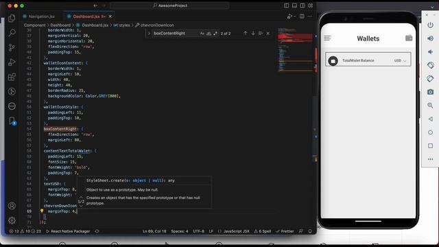Screen dimensions: 439x247
Task: Open the notifications bell in status bar
Action: pos(310,231)
